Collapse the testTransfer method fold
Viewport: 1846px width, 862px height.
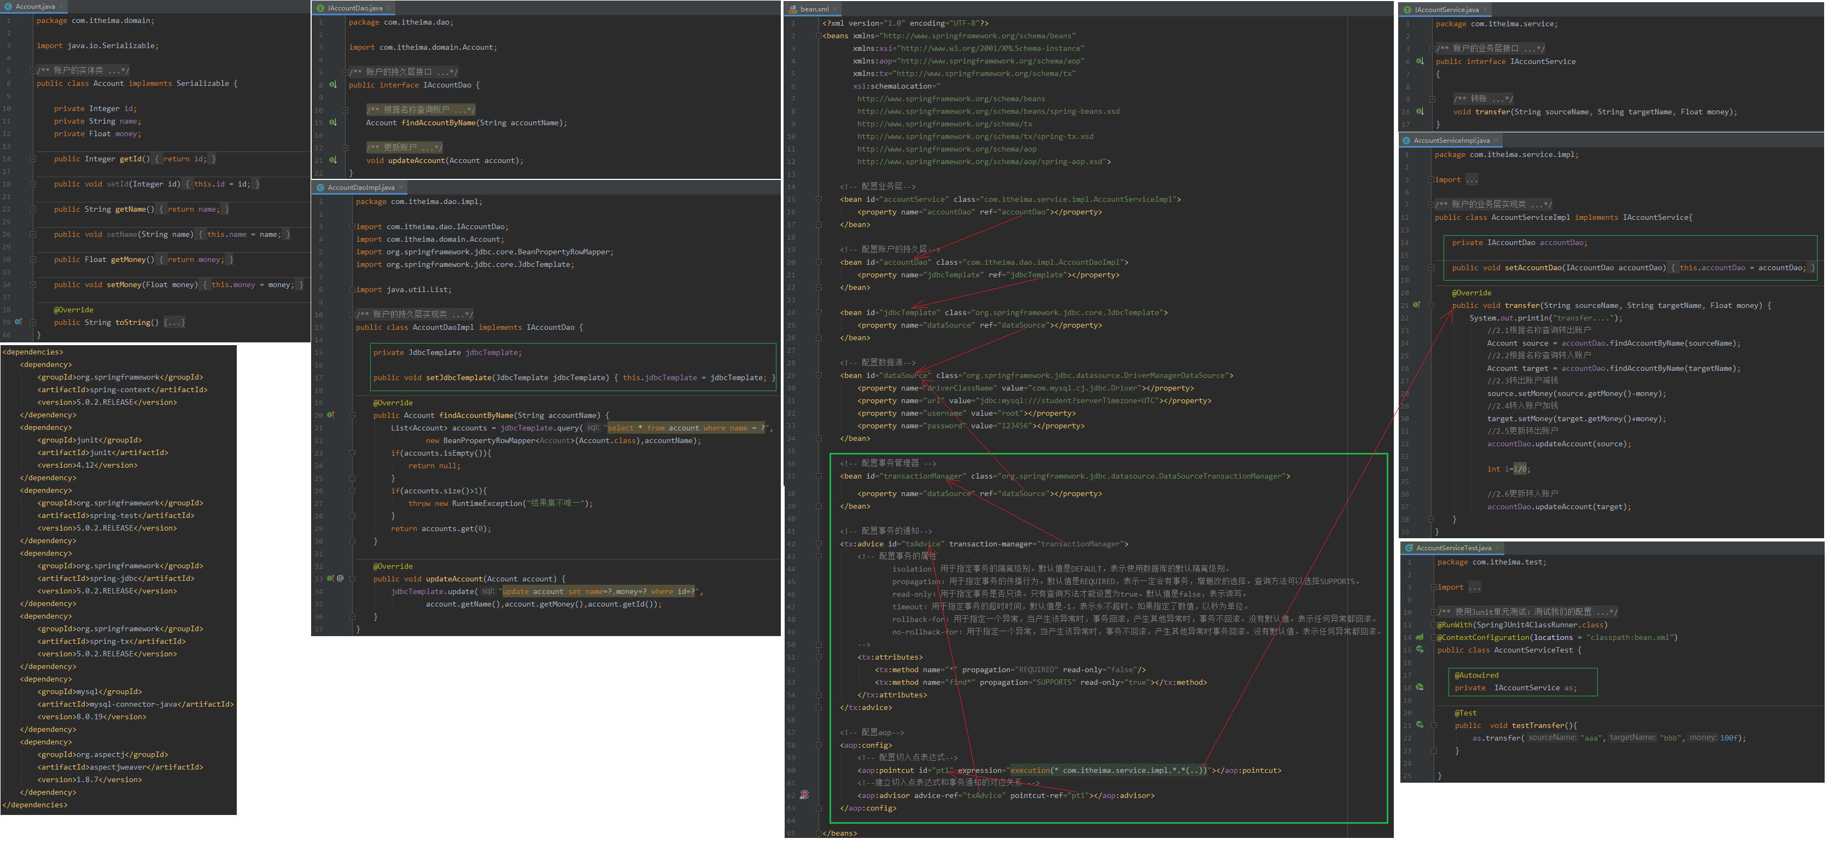pyautogui.click(x=1433, y=725)
